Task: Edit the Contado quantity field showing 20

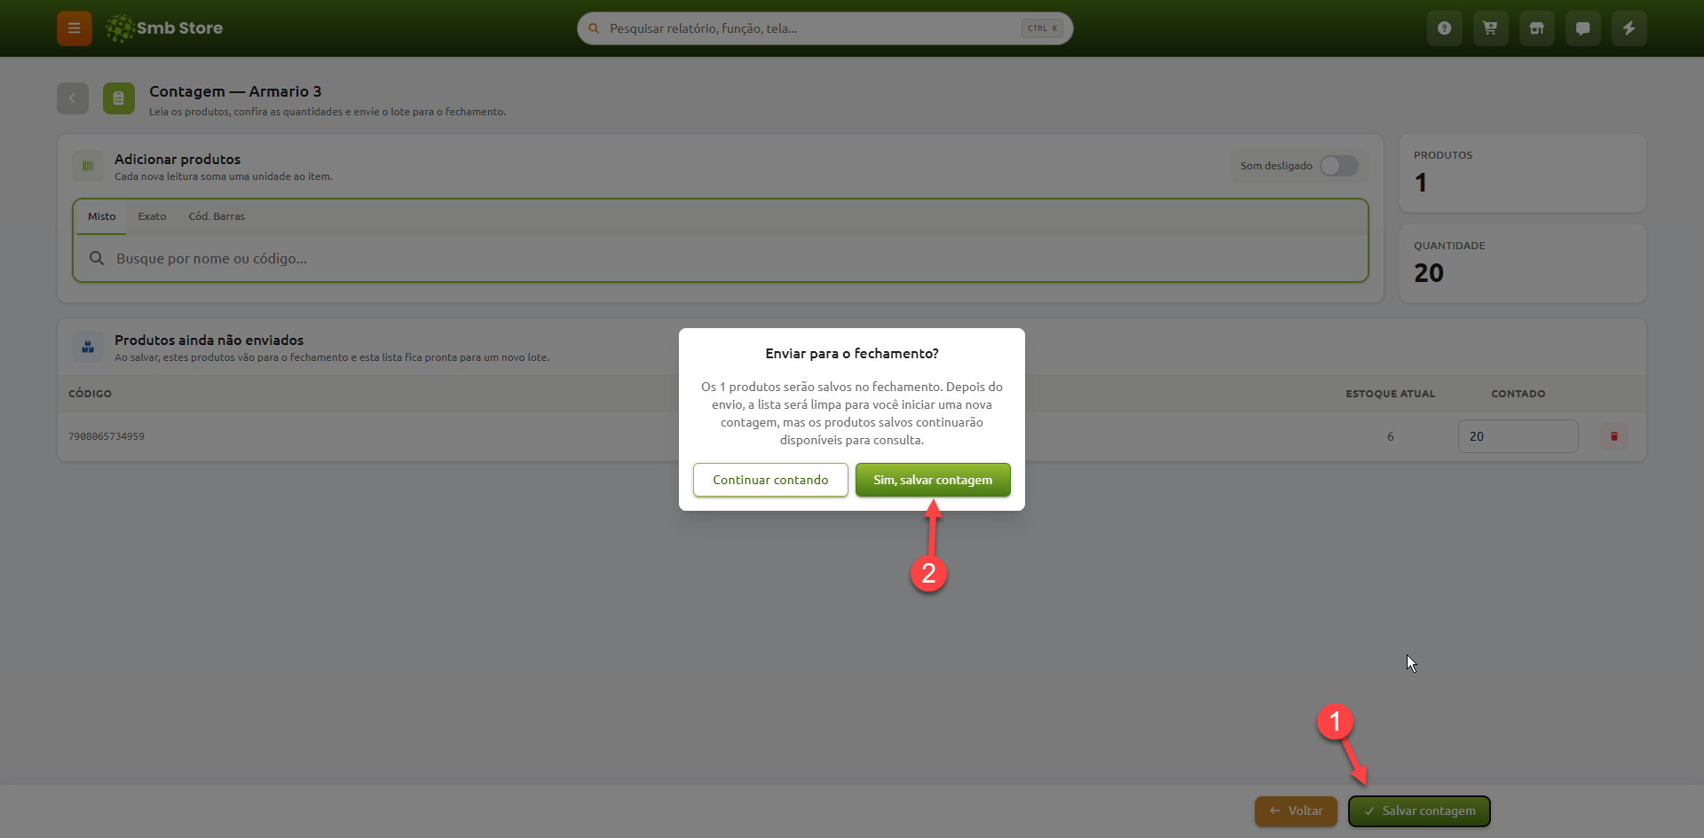Action: pos(1518,436)
